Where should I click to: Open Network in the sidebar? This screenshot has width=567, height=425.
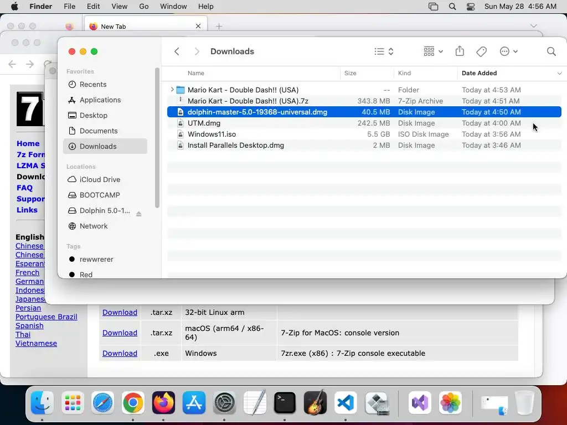tap(105, 226)
